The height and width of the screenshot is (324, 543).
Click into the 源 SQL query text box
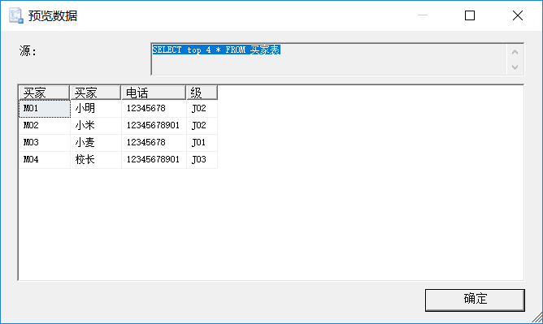click(329, 58)
